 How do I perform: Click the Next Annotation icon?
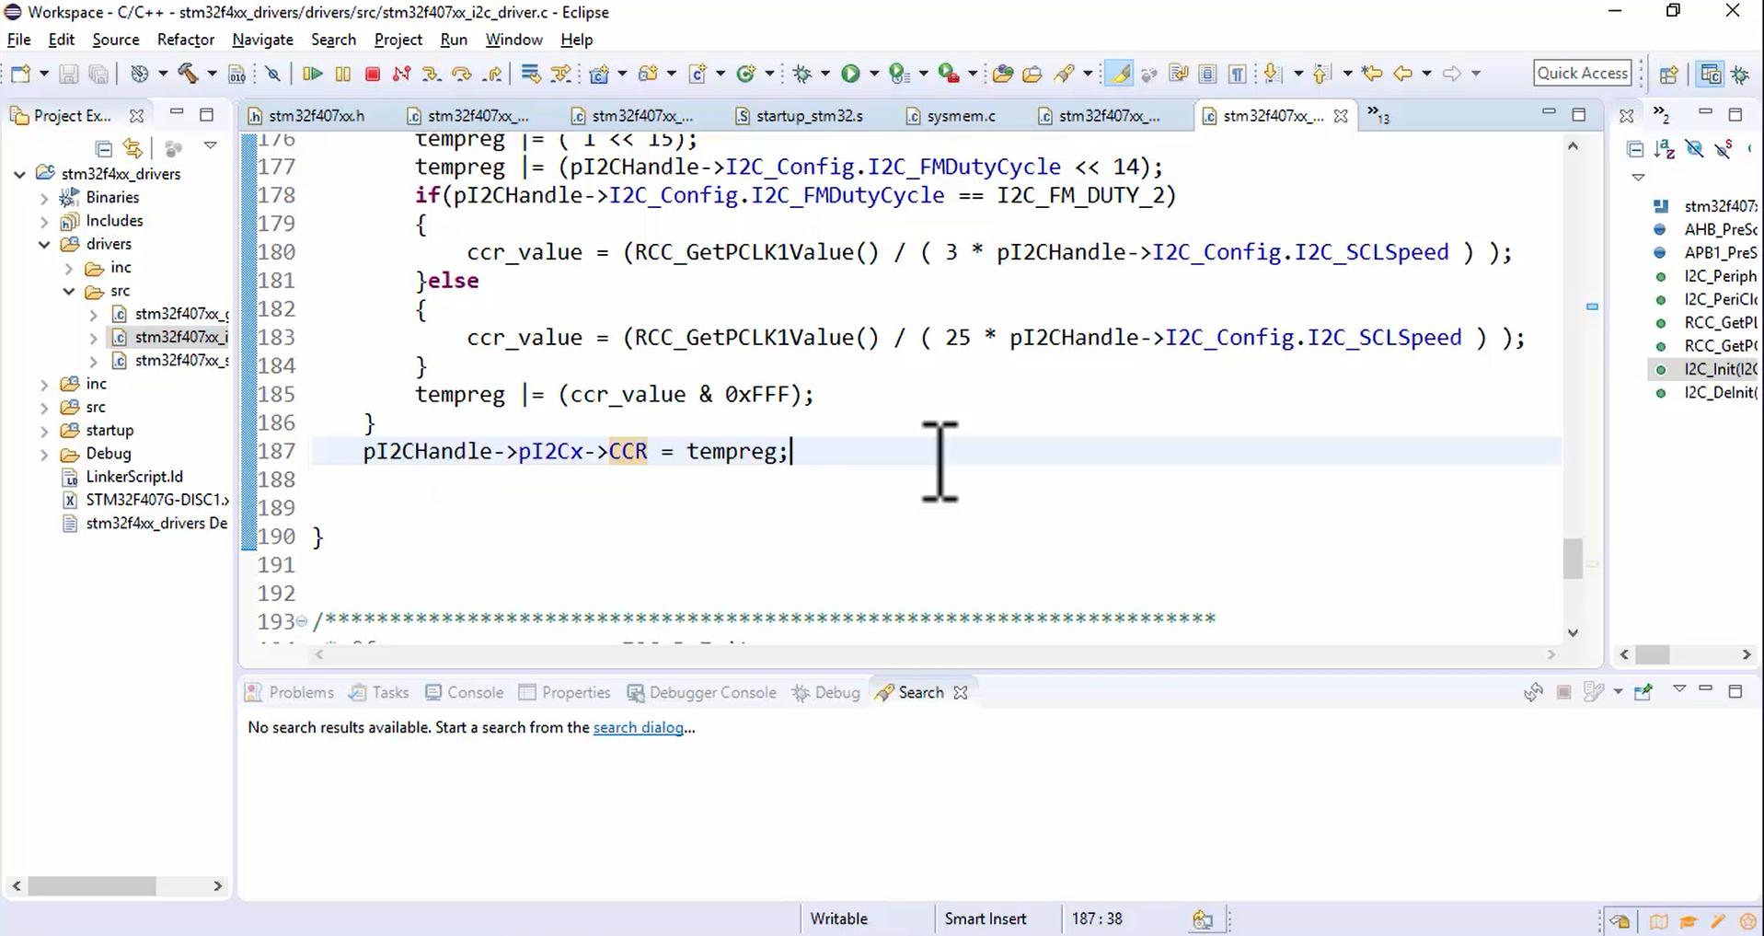coord(1273,74)
